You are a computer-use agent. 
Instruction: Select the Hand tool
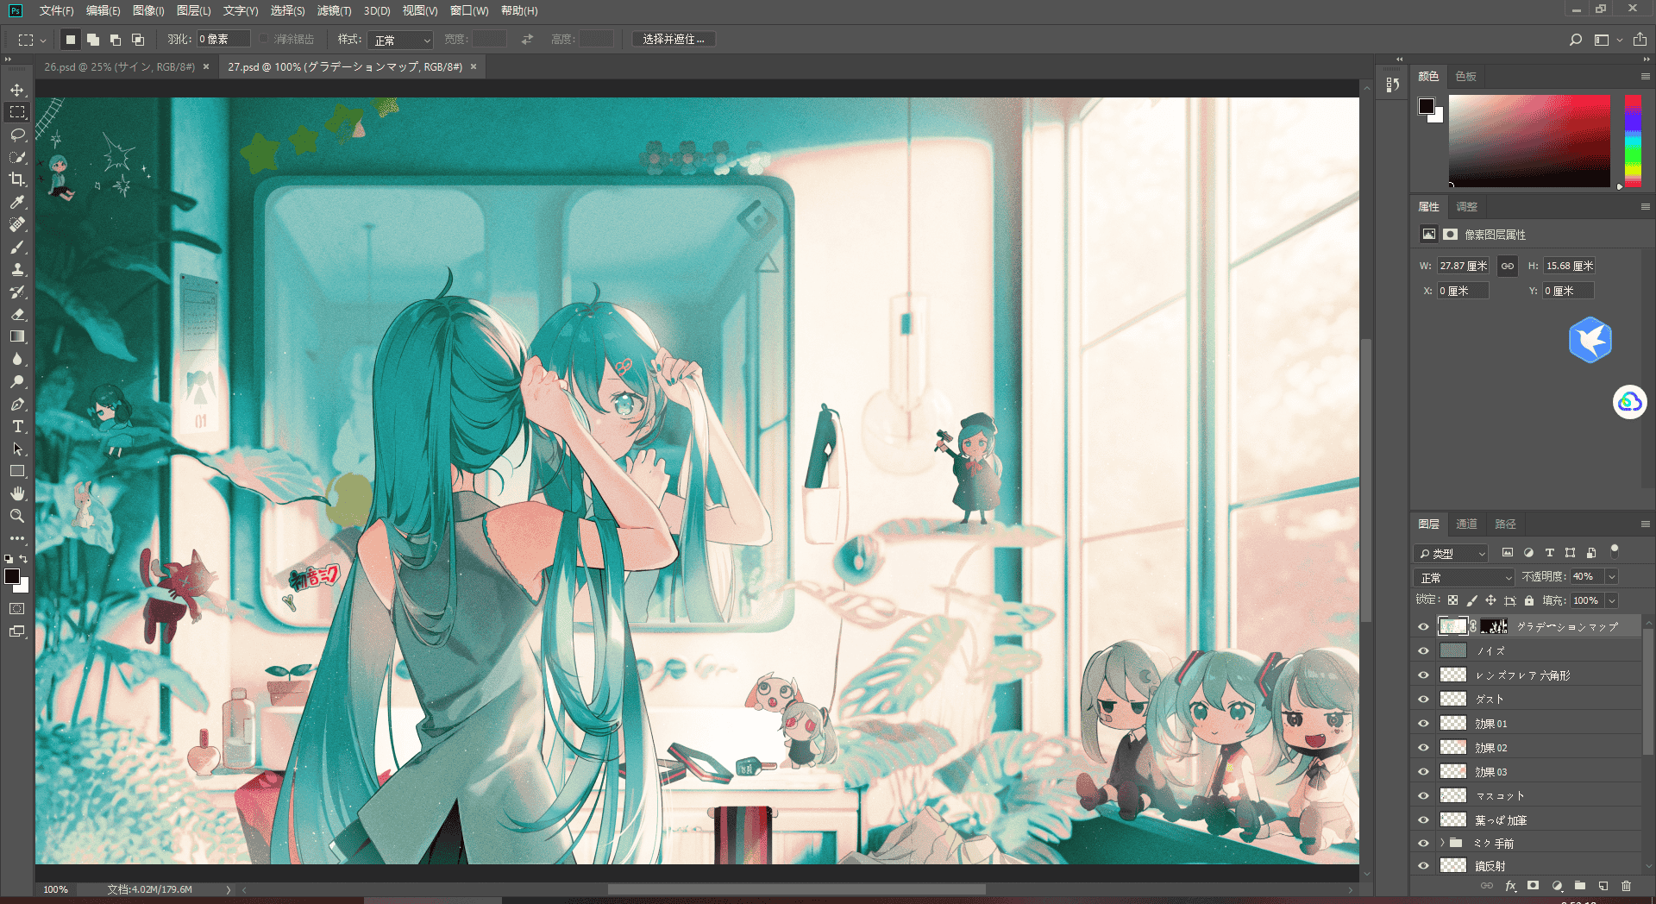pyautogui.click(x=17, y=493)
